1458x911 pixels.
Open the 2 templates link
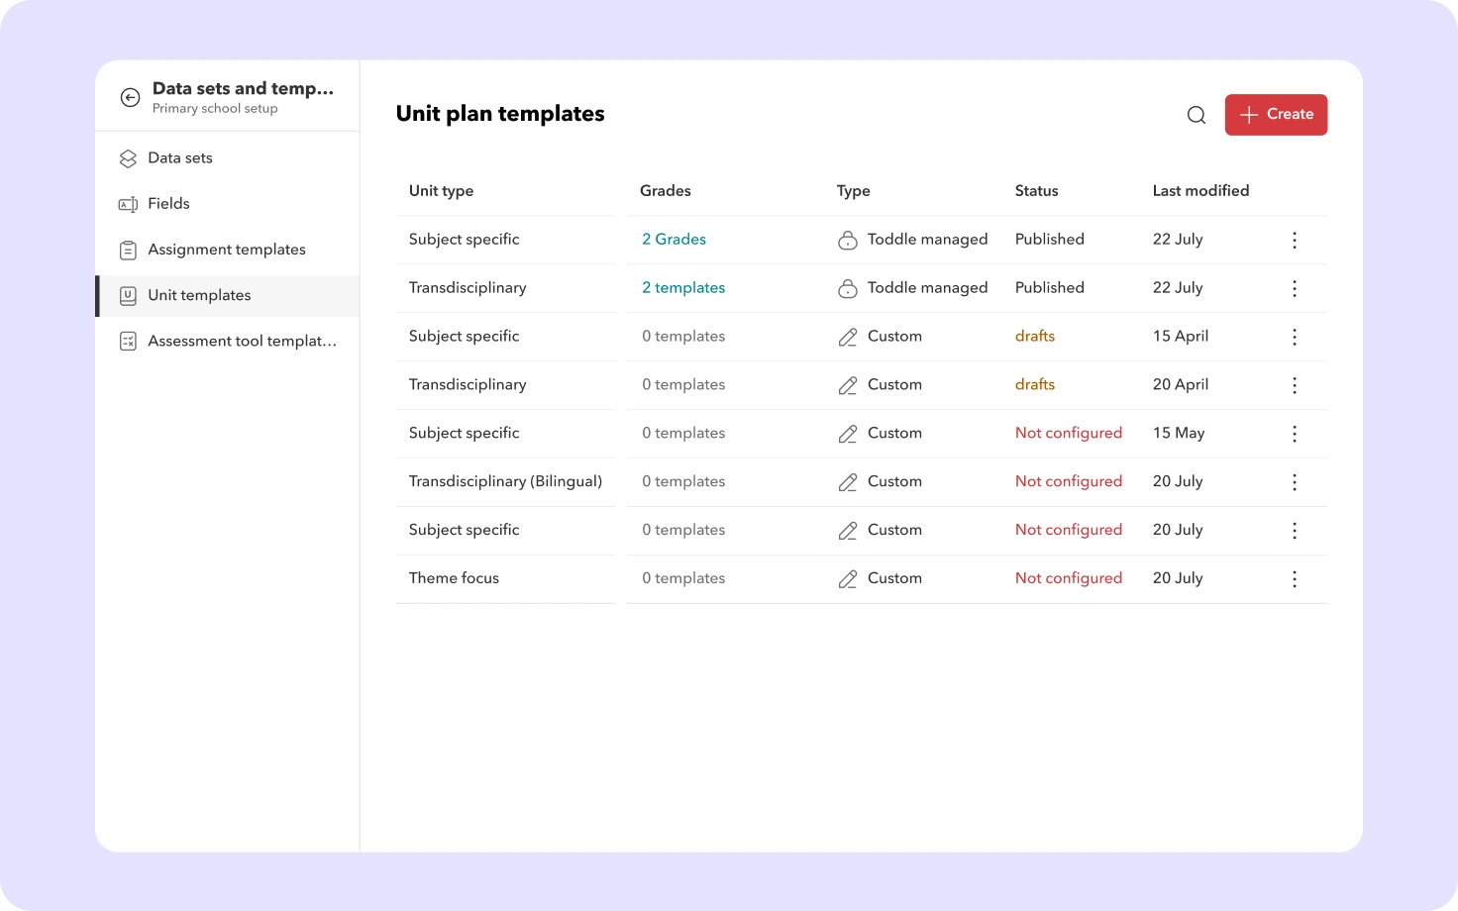[x=683, y=288]
